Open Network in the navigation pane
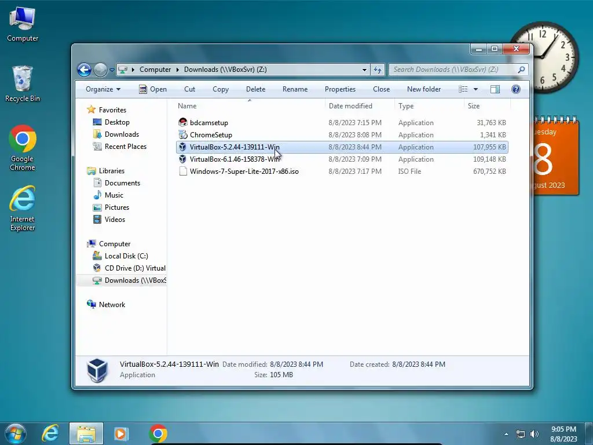 [112, 304]
